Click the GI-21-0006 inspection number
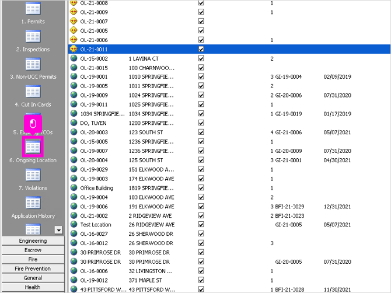This screenshot has width=391, height=293. (288, 132)
